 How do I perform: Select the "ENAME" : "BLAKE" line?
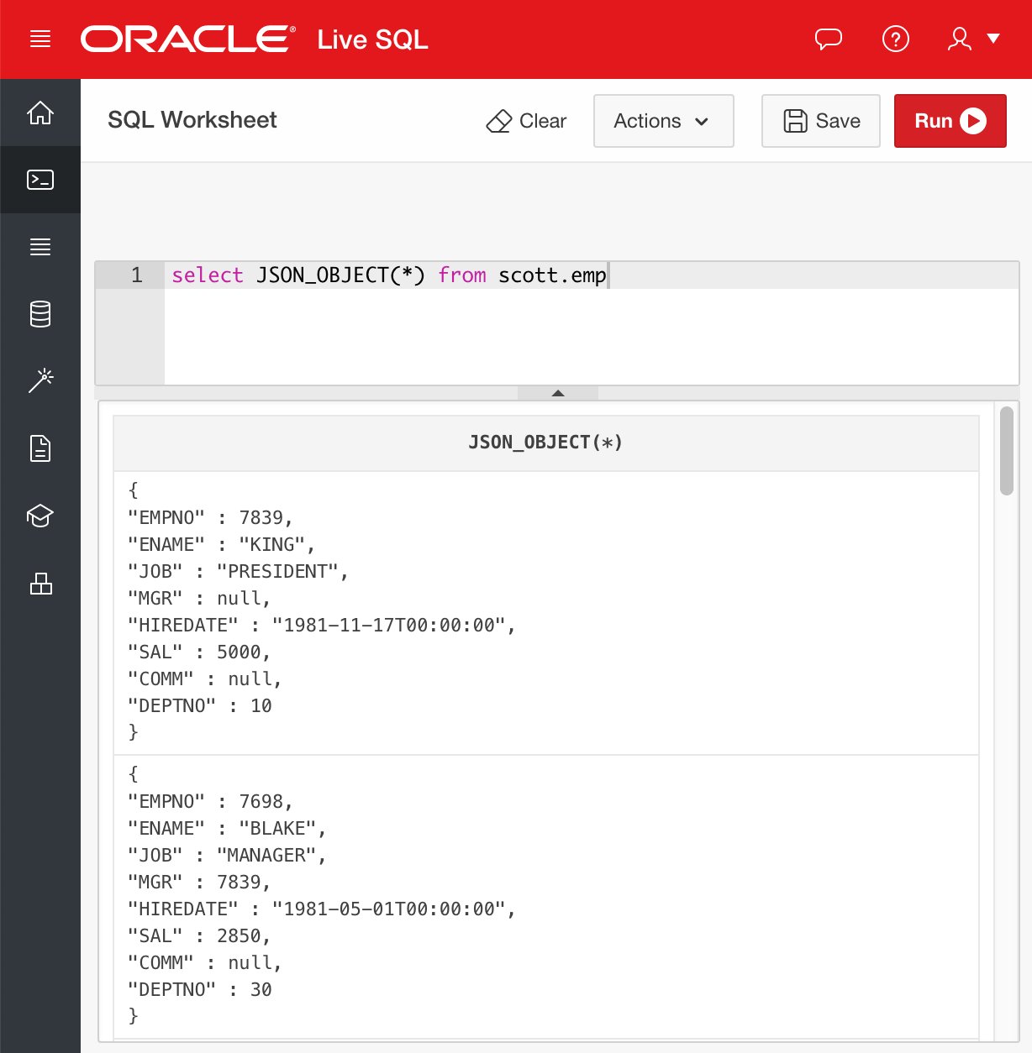pos(227,829)
